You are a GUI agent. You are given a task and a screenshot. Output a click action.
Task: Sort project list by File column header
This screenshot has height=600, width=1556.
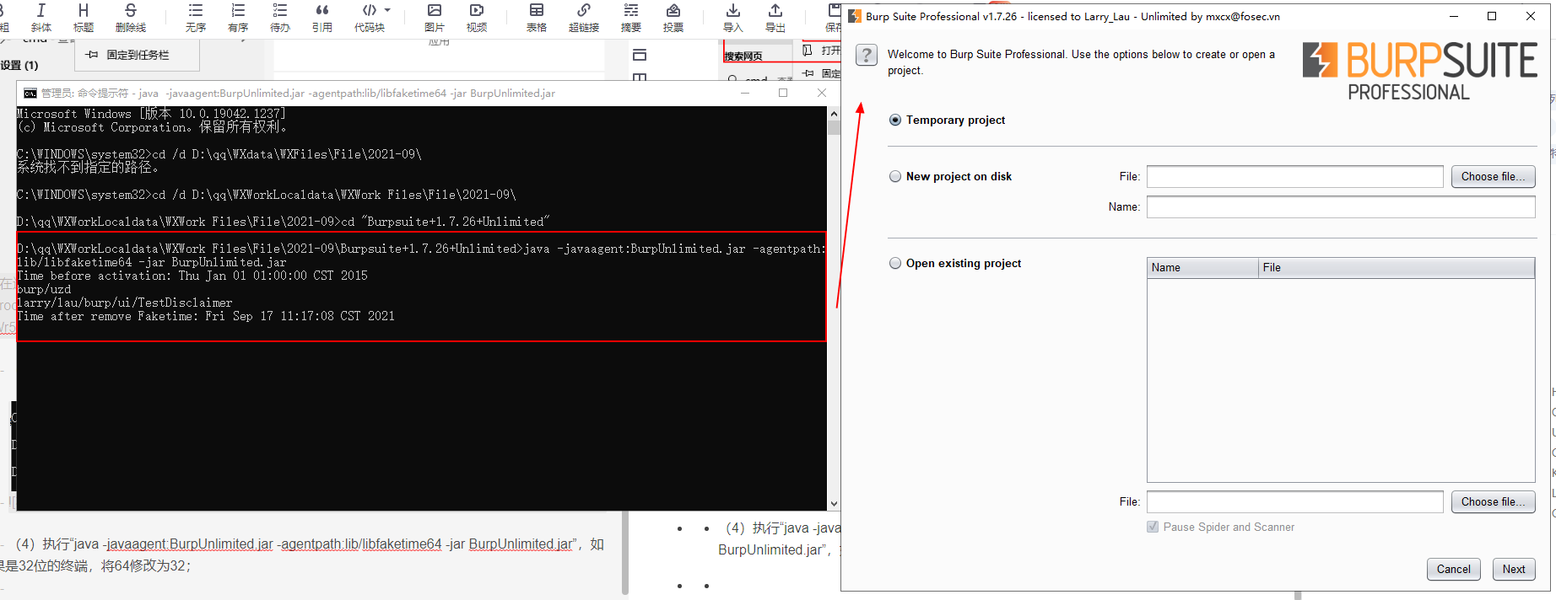(1397, 267)
